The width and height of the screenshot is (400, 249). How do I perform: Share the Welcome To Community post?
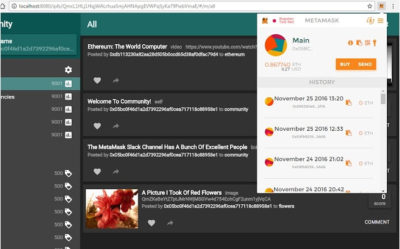116,126
